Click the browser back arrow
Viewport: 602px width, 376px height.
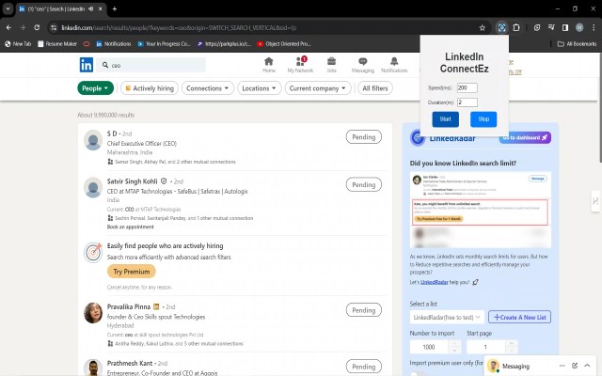[x=8, y=27]
